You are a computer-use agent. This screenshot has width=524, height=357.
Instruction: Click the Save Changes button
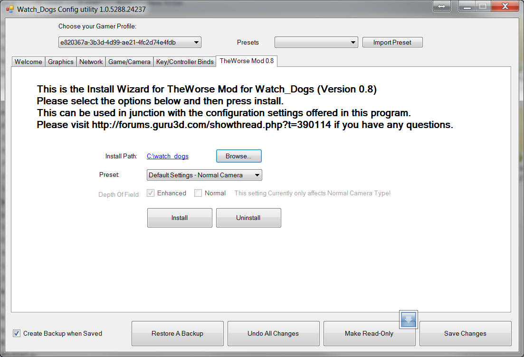point(465,333)
